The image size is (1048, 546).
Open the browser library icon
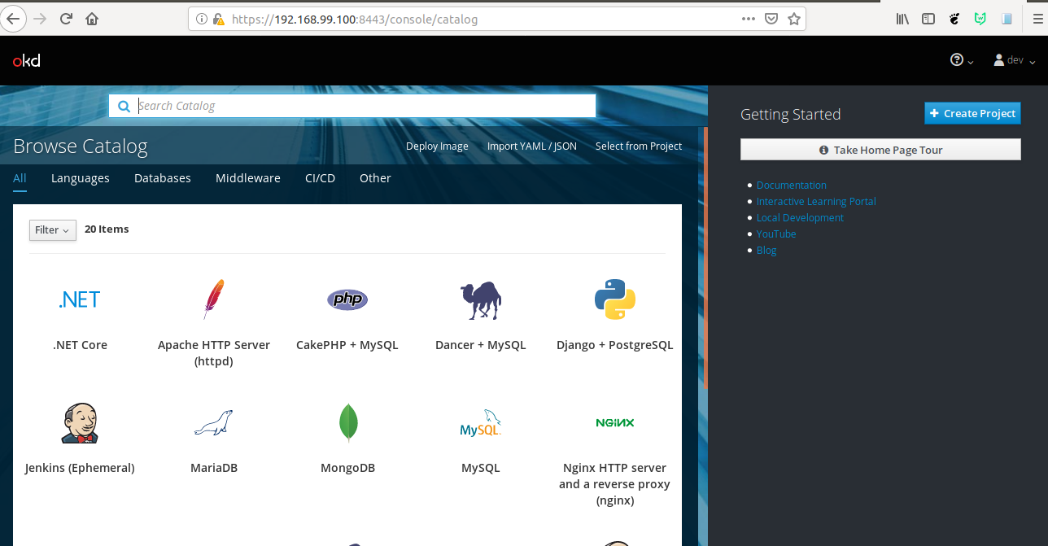[x=902, y=18]
